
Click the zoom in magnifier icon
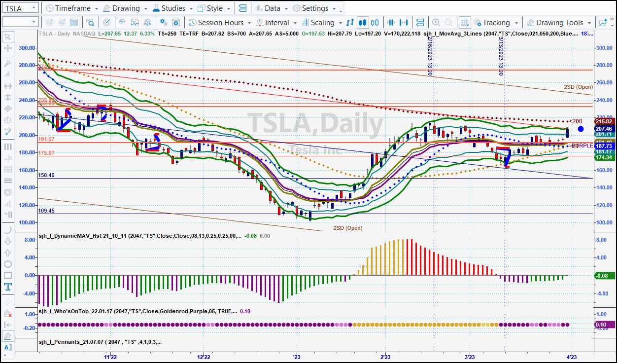pos(436,22)
